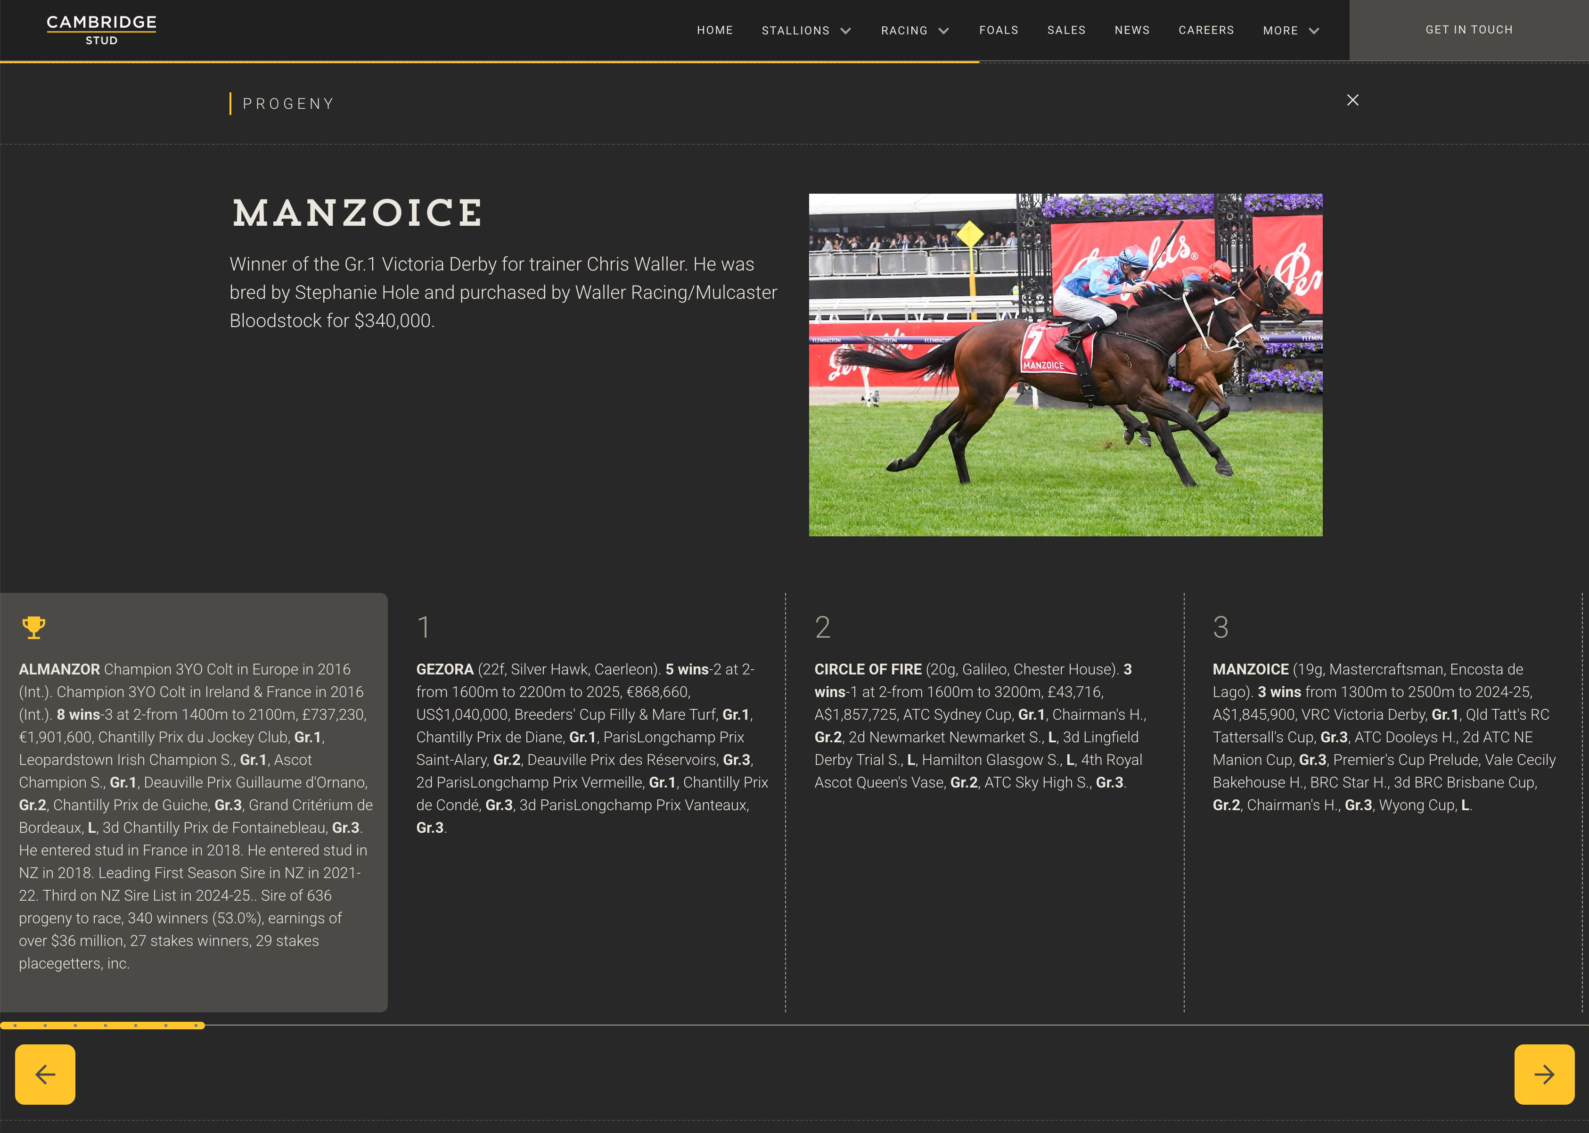Click the yellow carousel progress bar
Viewport: 1589px width, 1133px height.
(x=103, y=1026)
